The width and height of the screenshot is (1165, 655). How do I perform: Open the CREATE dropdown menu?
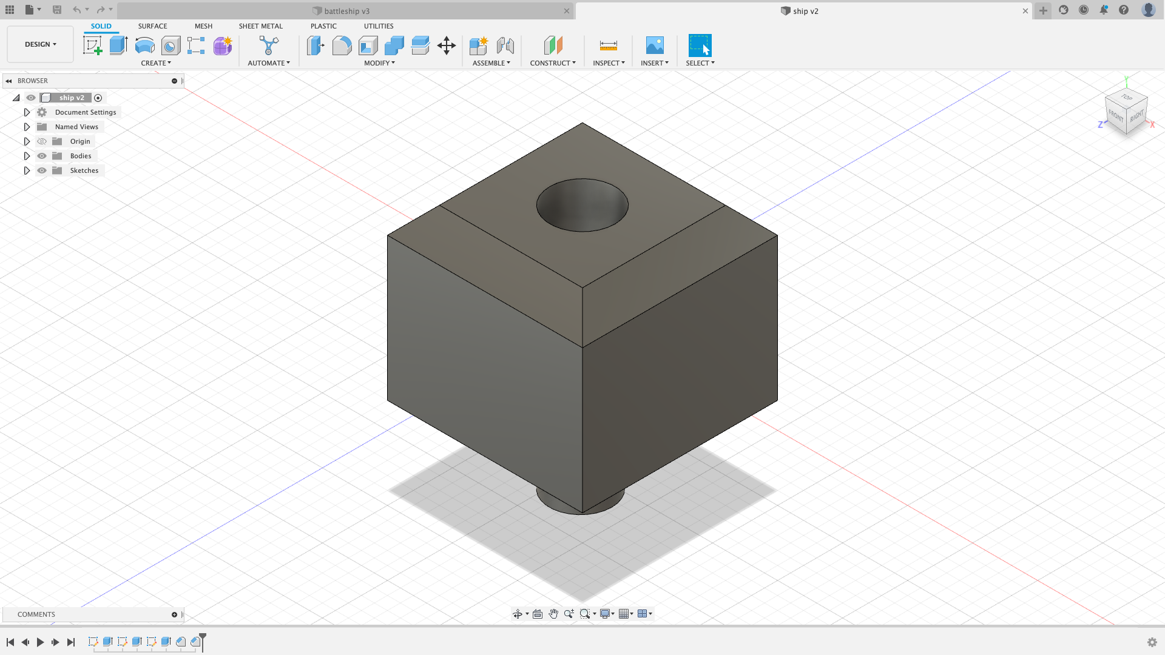click(156, 63)
